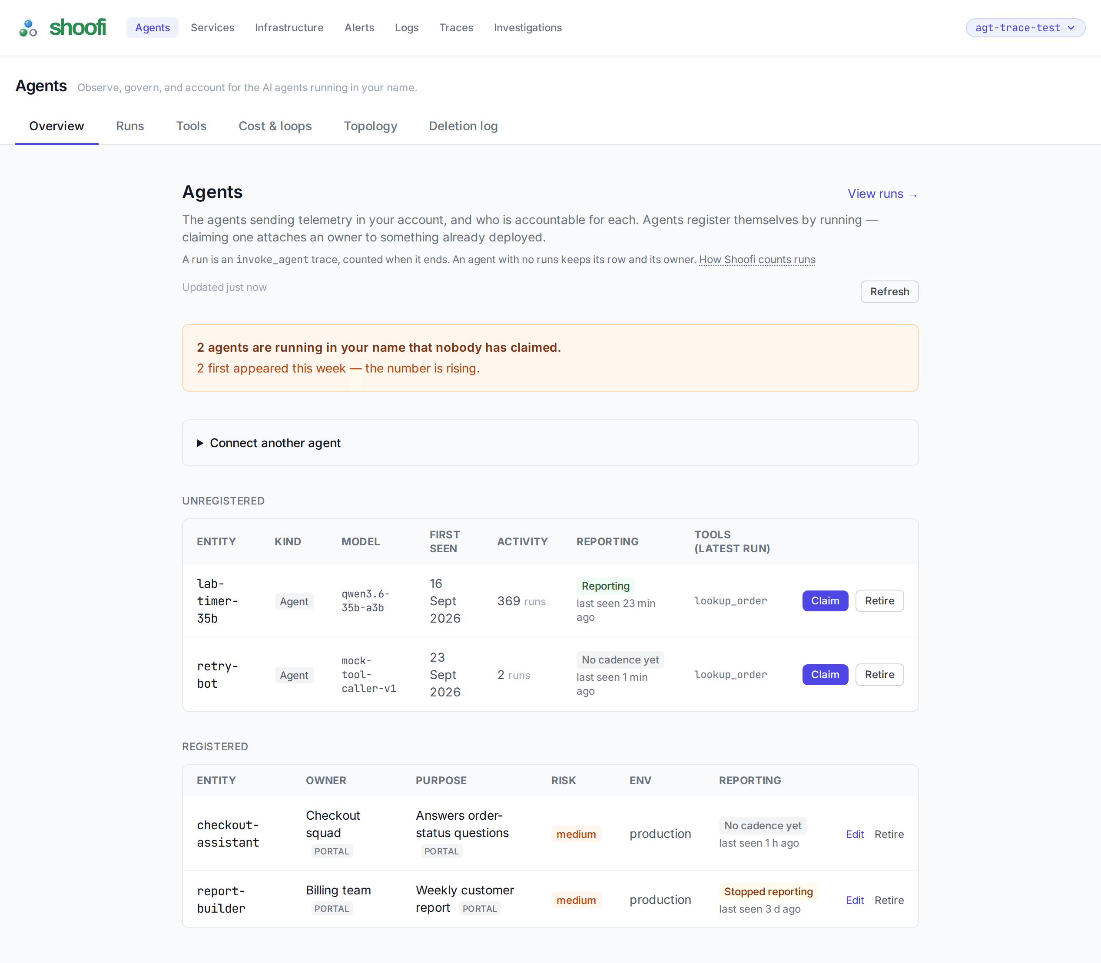Switch to the Tools tab
The height and width of the screenshot is (963, 1101).
coord(192,126)
